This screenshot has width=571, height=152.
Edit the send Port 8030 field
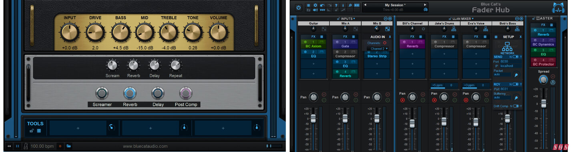tap(511, 61)
